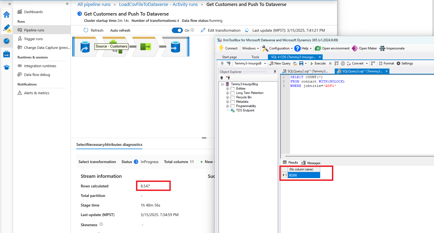Switch to Start page tab
This screenshot has height=233, width=434.
tap(229, 57)
